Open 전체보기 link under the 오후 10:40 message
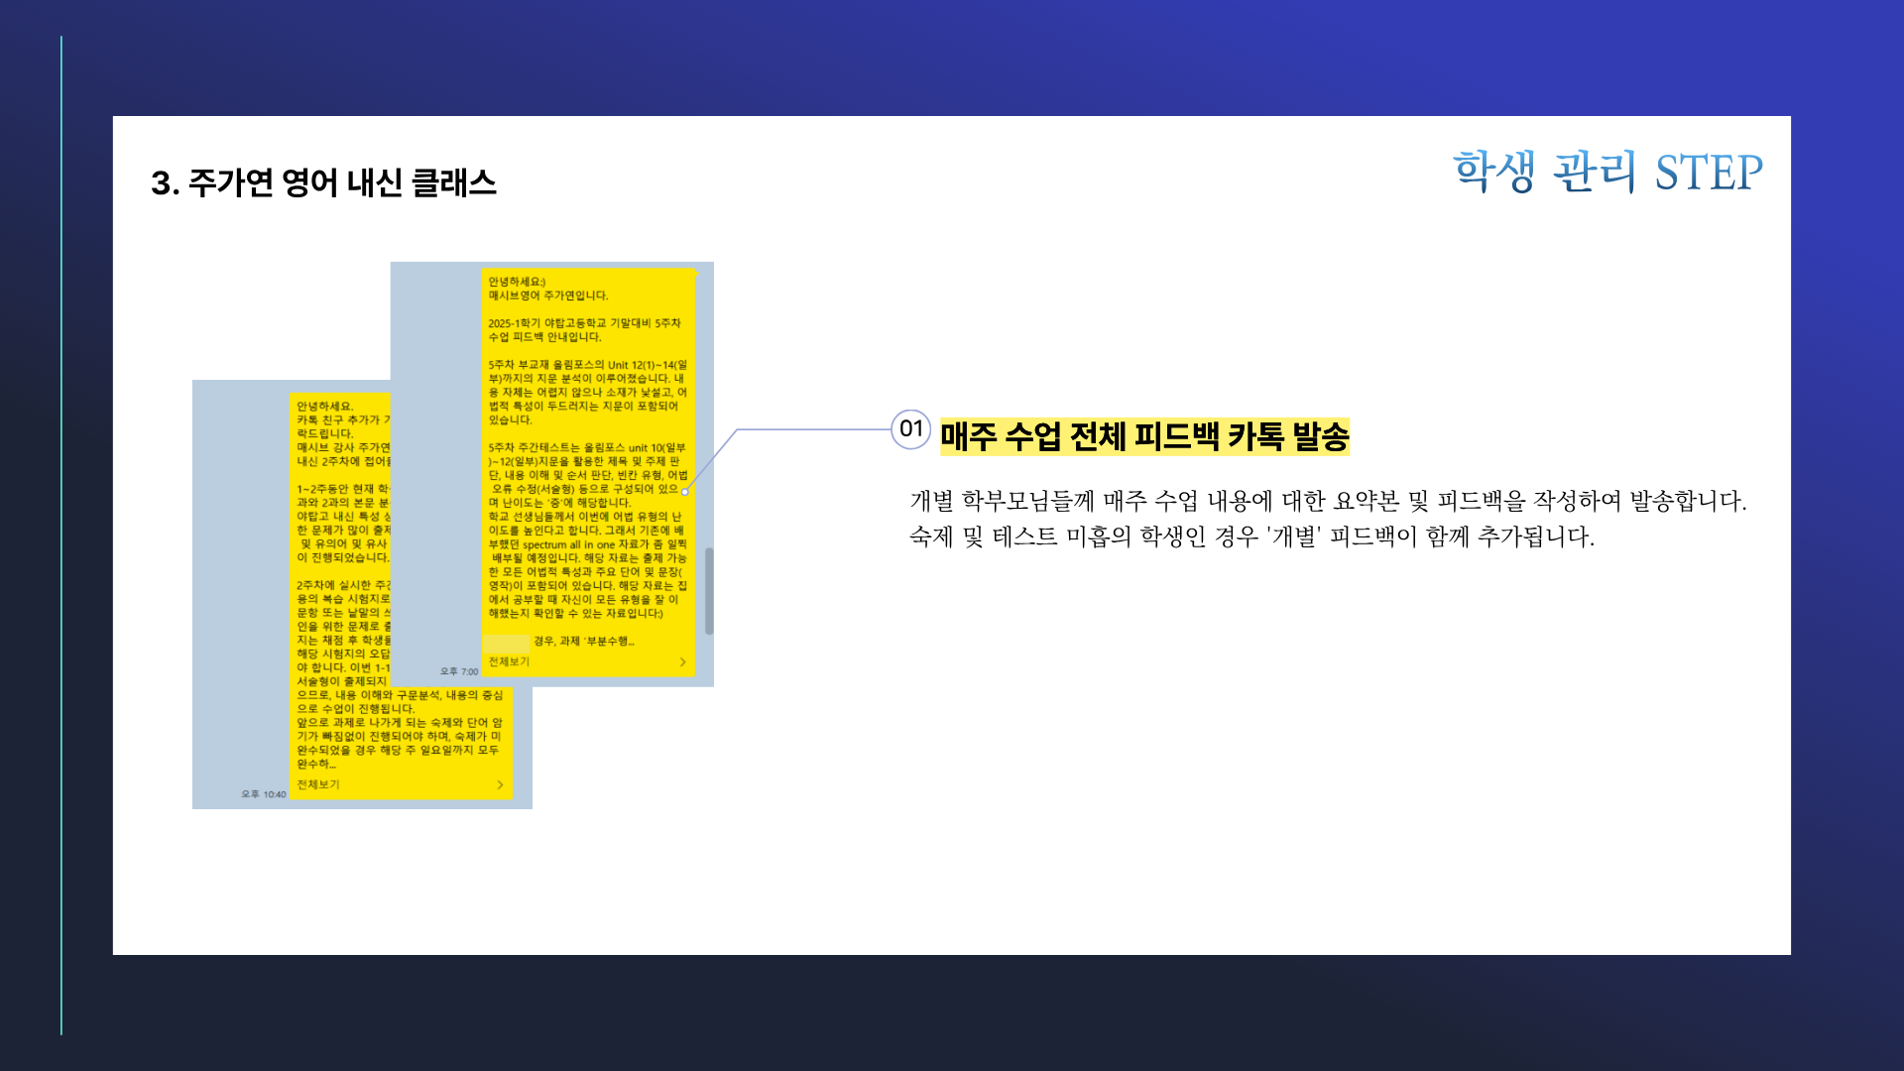1904x1071 pixels. (318, 784)
